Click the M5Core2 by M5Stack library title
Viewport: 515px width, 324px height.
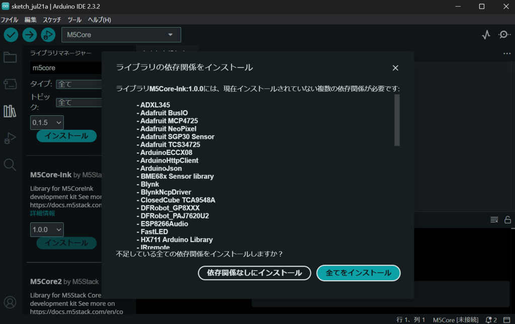coord(64,282)
